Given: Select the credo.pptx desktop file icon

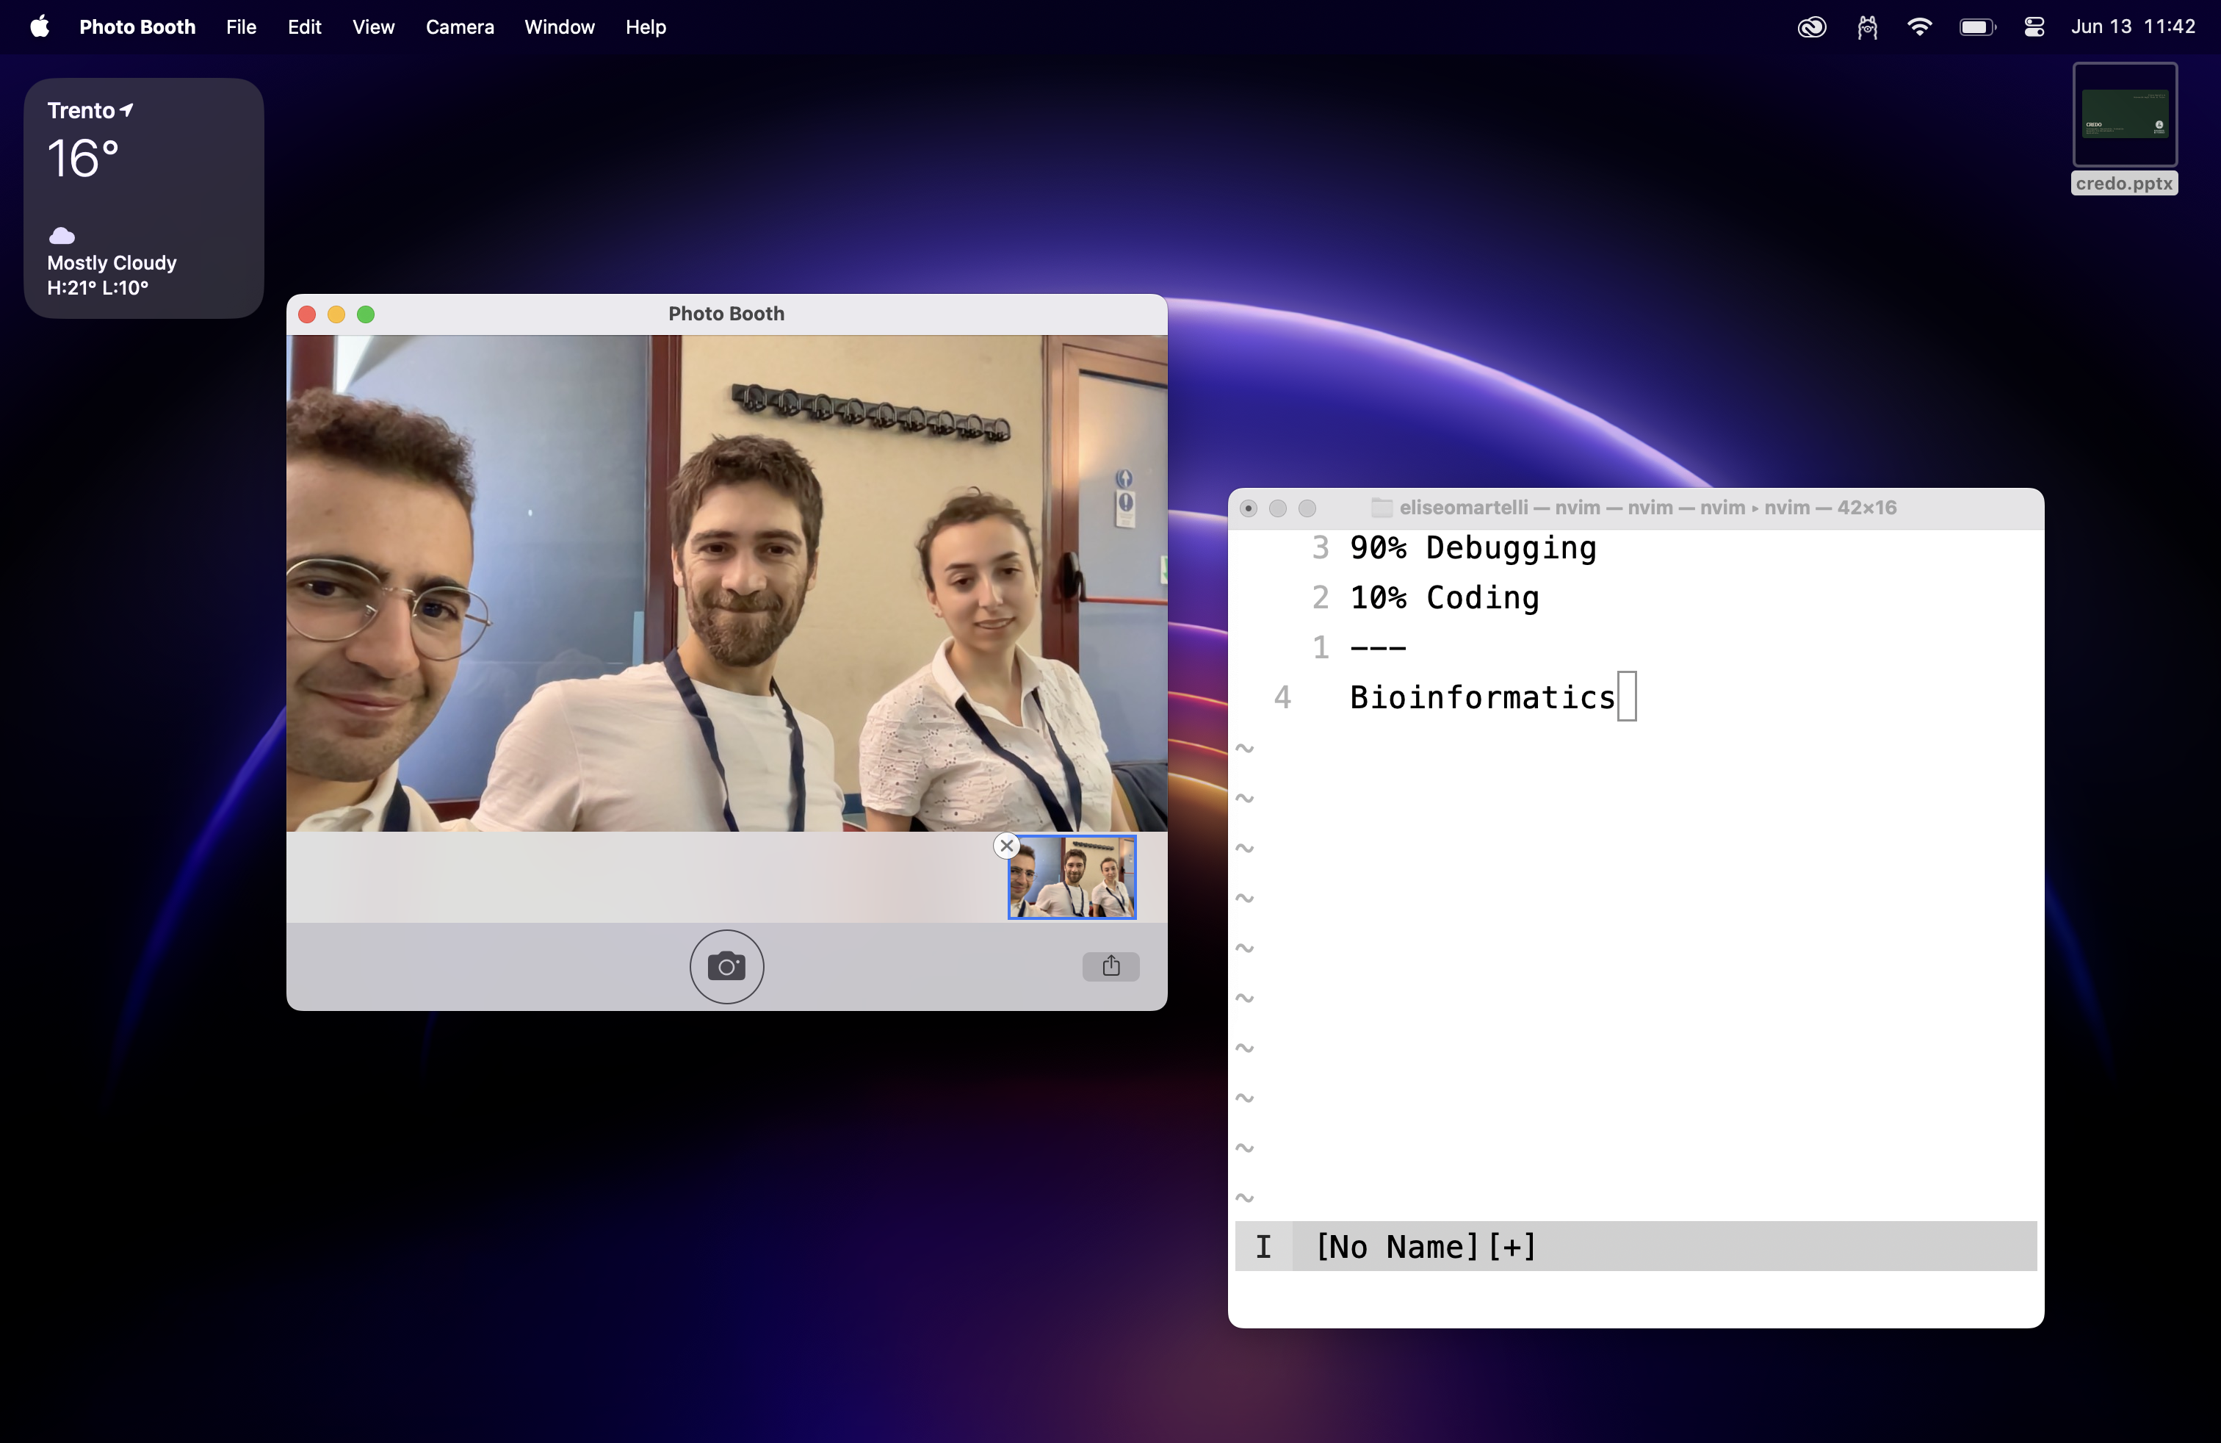Looking at the screenshot, I should point(2125,114).
